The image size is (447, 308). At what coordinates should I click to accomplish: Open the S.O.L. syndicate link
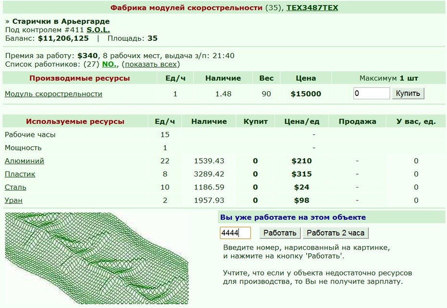click(x=99, y=30)
